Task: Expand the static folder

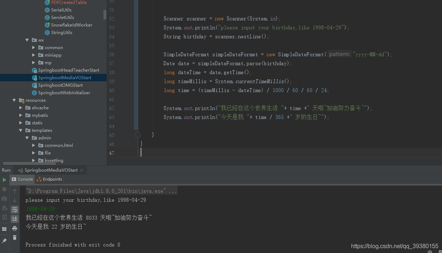Action: point(21,123)
